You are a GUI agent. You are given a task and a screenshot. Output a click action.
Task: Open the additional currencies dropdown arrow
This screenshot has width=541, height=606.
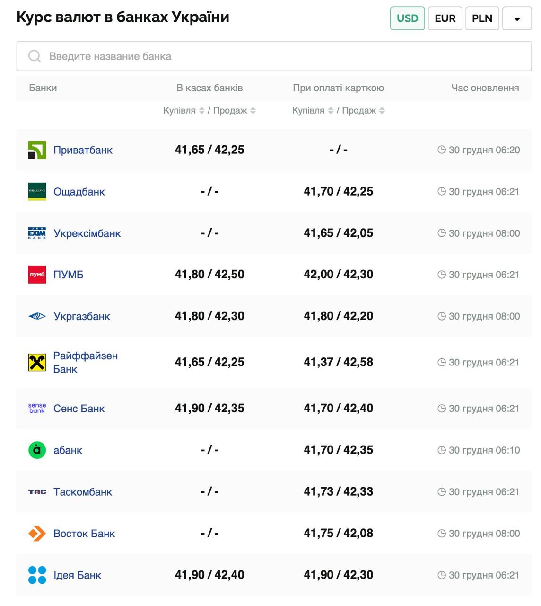pos(517,19)
